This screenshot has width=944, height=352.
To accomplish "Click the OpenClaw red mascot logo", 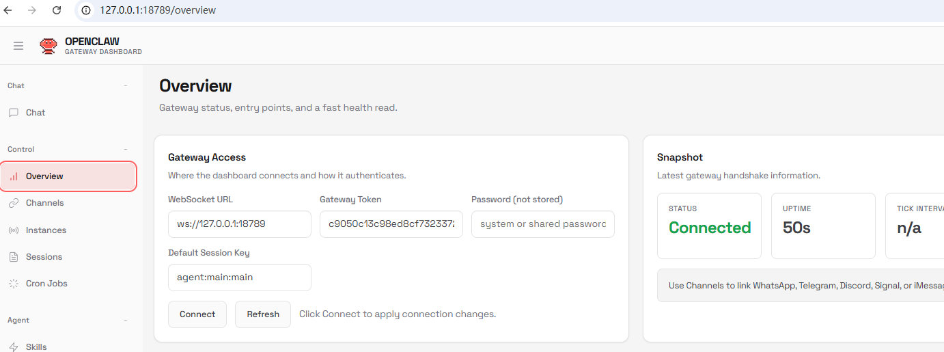I will click(x=48, y=46).
